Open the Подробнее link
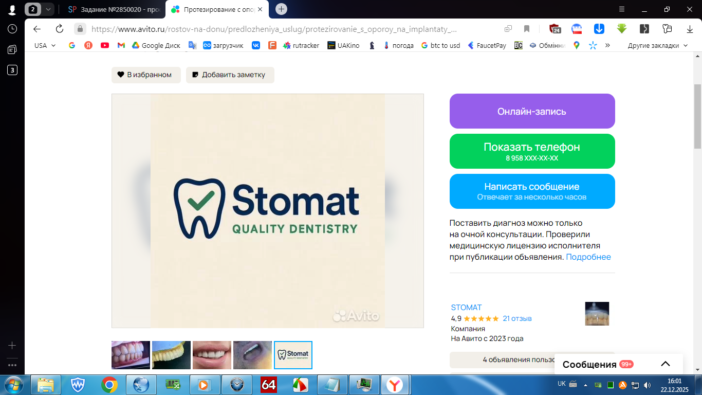The height and width of the screenshot is (395, 702). tap(588, 257)
